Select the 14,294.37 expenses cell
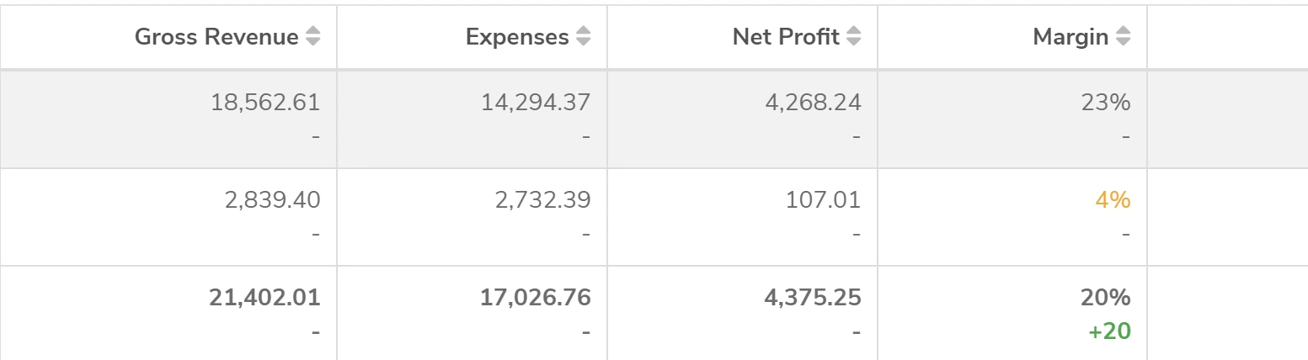This screenshot has height=360, width=1308. point(536,102)
